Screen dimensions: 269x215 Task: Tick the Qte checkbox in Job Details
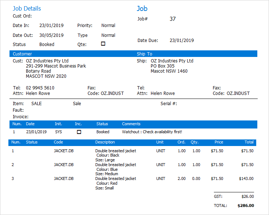[103, 44]
